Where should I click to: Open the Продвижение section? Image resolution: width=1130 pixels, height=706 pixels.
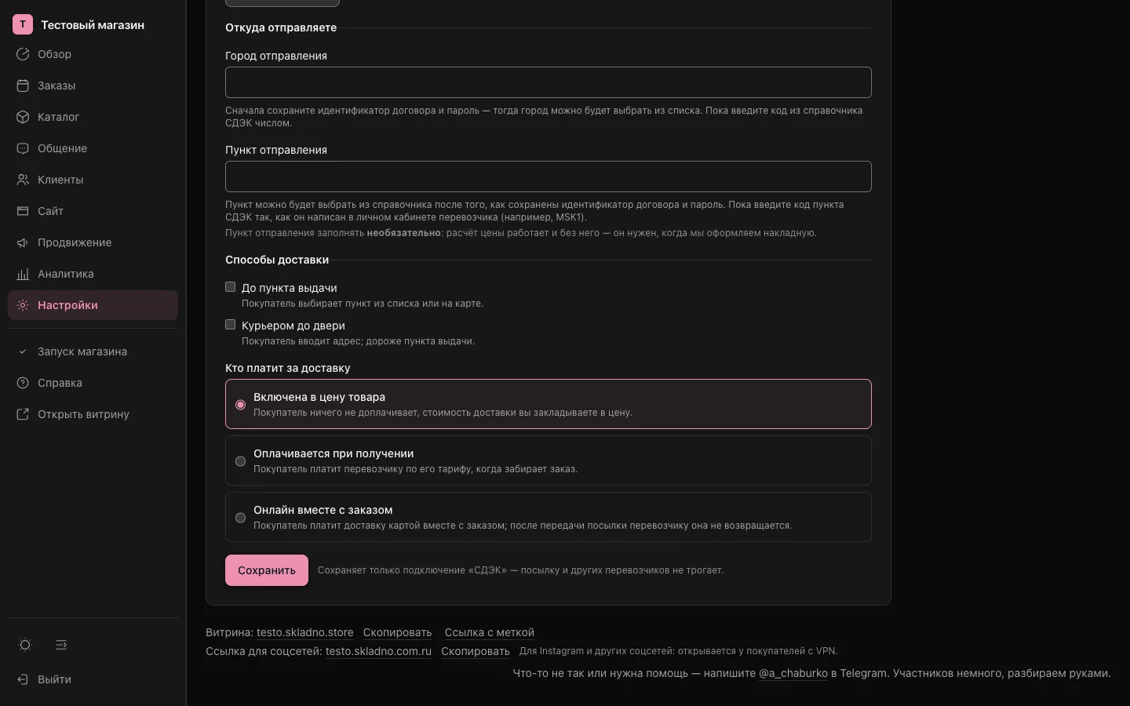93,242
